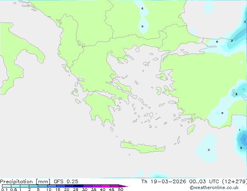Click the "10" legend scale label
This screenshot has width=247, height=191.
click(49, 189)
